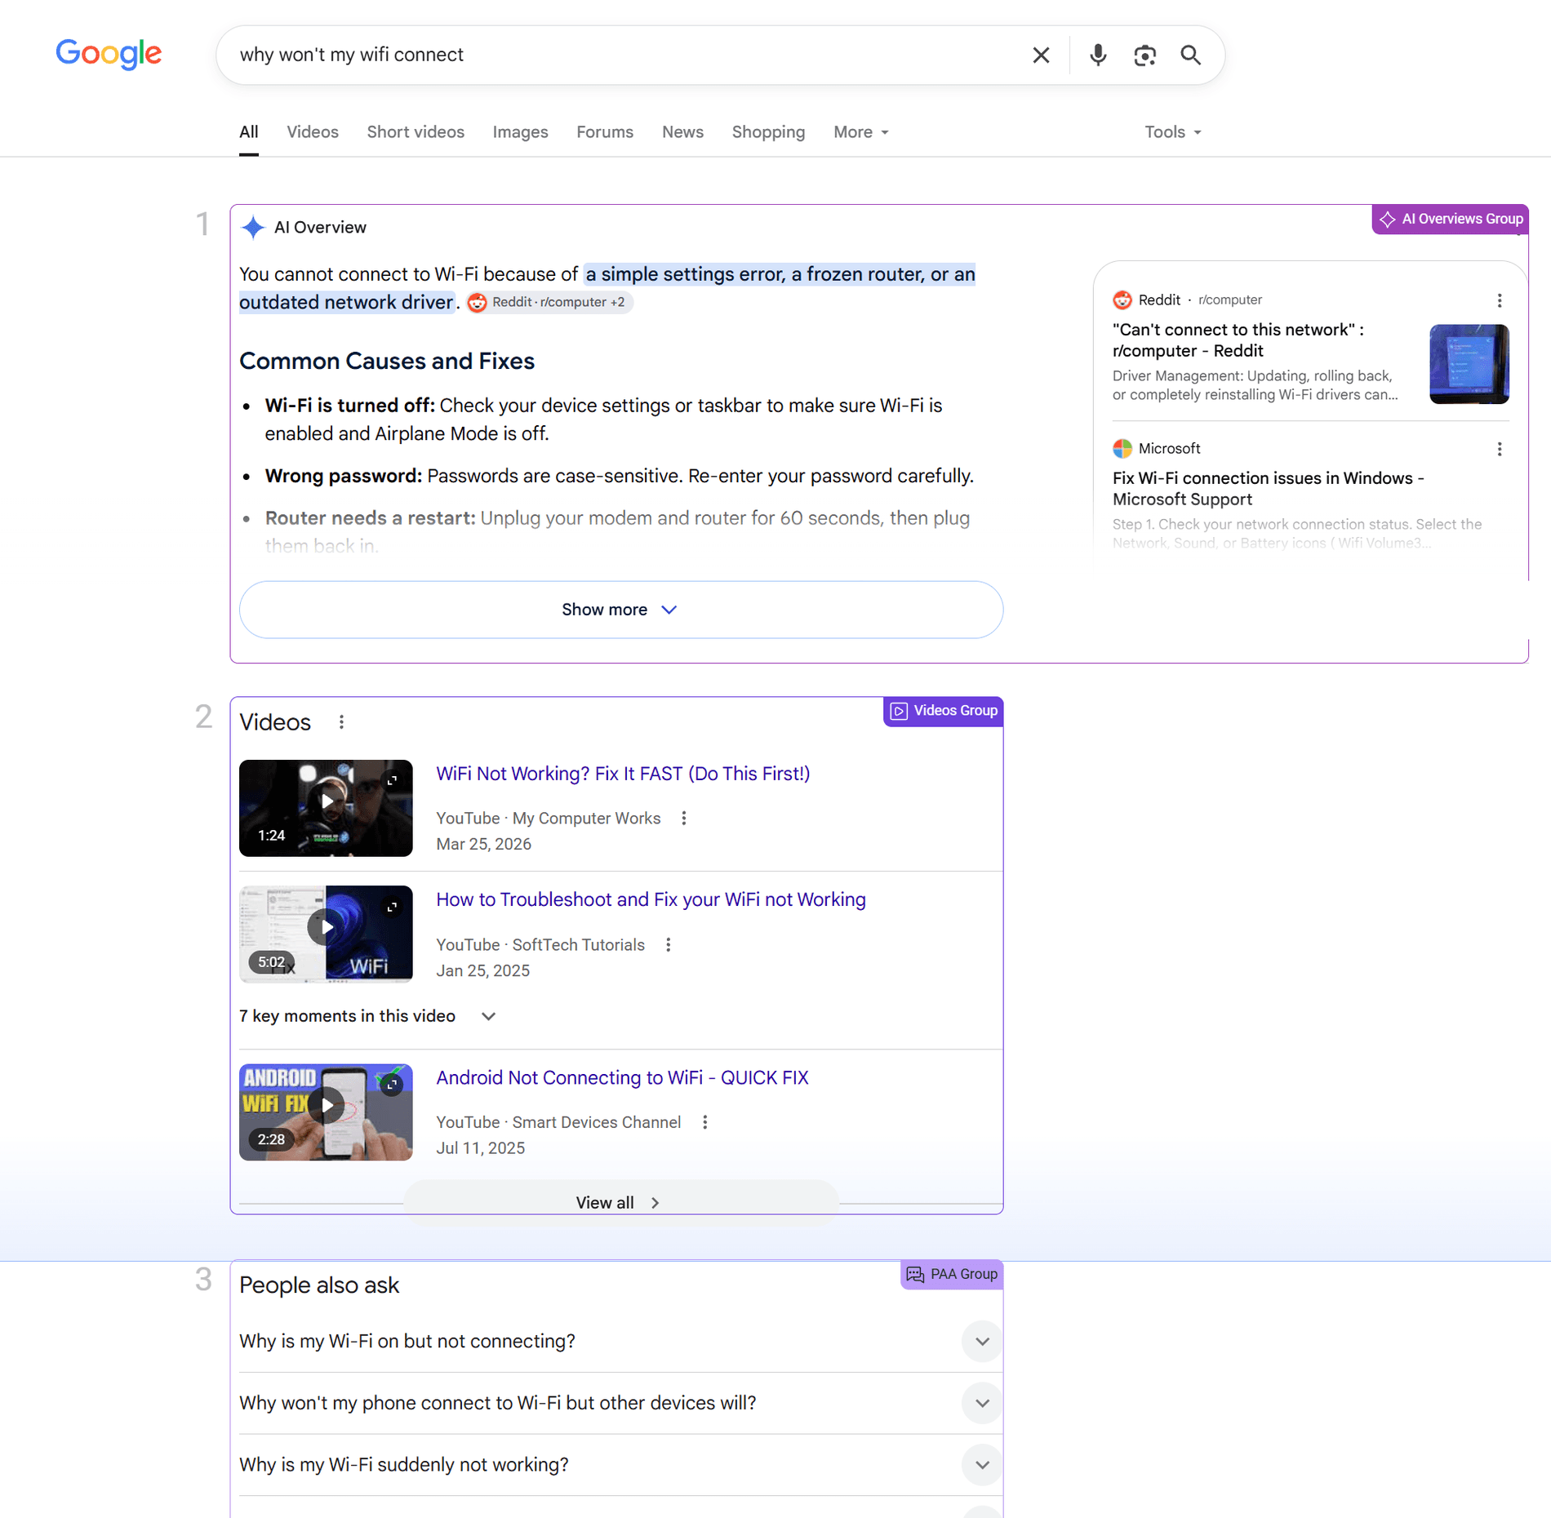Click the "People also ask" heading

[x=319, y=1285]
